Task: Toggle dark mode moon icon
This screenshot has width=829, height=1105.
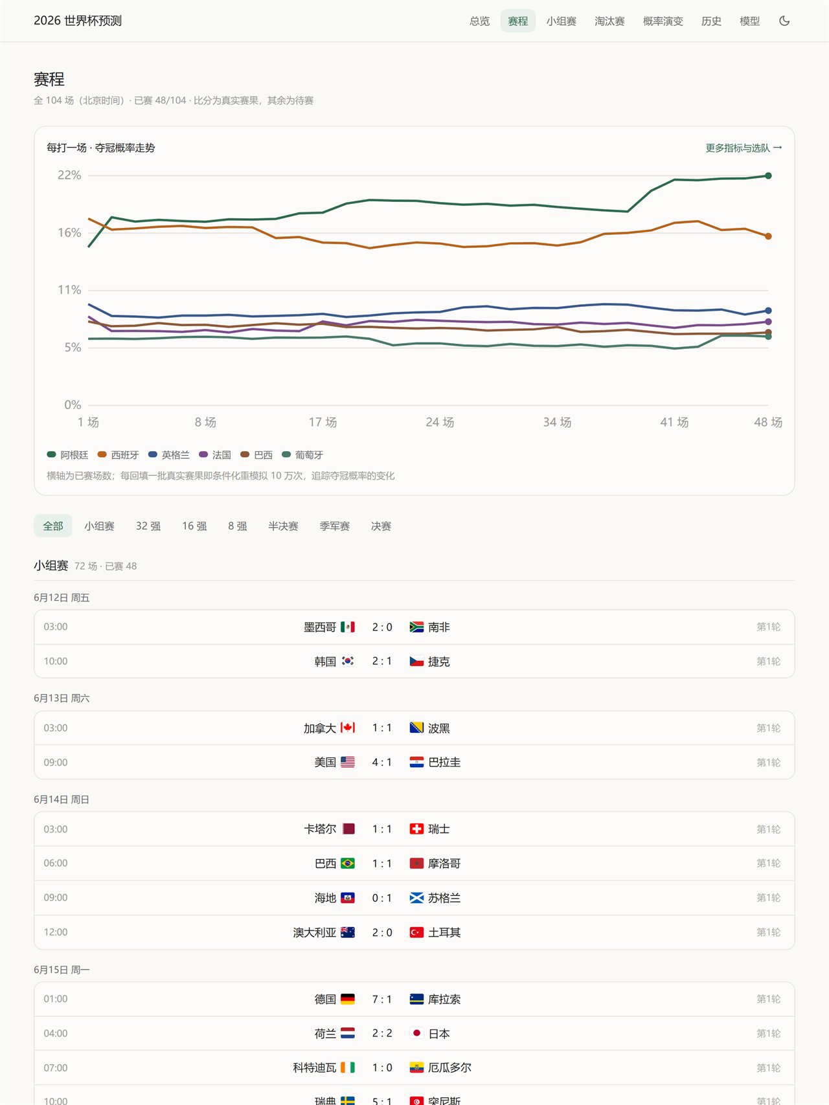Action: coord(784,21)
